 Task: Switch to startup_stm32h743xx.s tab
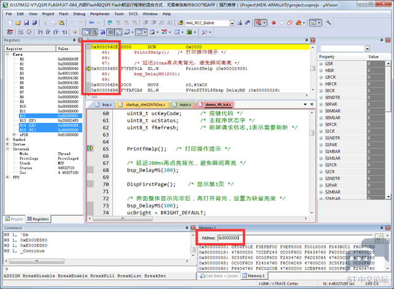click(x=143, y=105)
